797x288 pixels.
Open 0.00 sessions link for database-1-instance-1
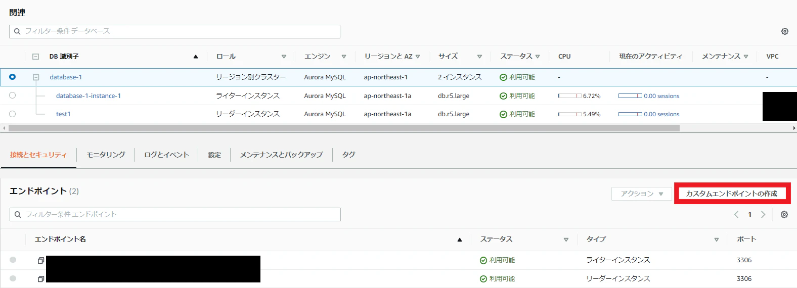click(661, 96)
